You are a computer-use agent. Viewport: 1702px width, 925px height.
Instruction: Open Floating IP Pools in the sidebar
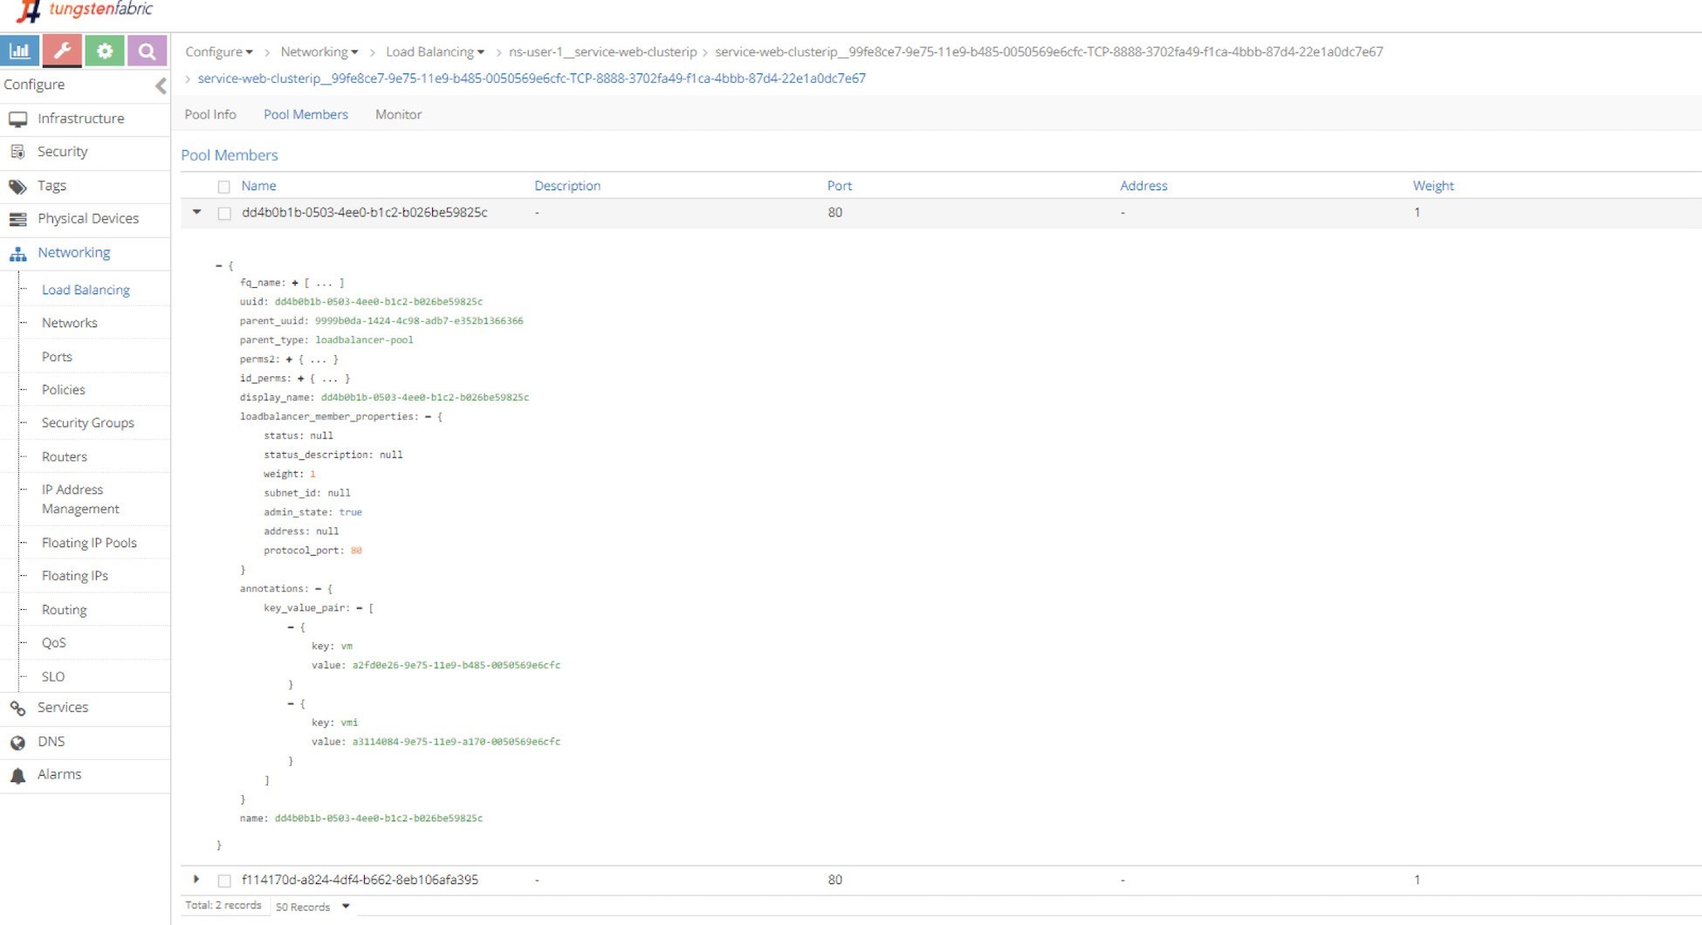tap(89, 543)
